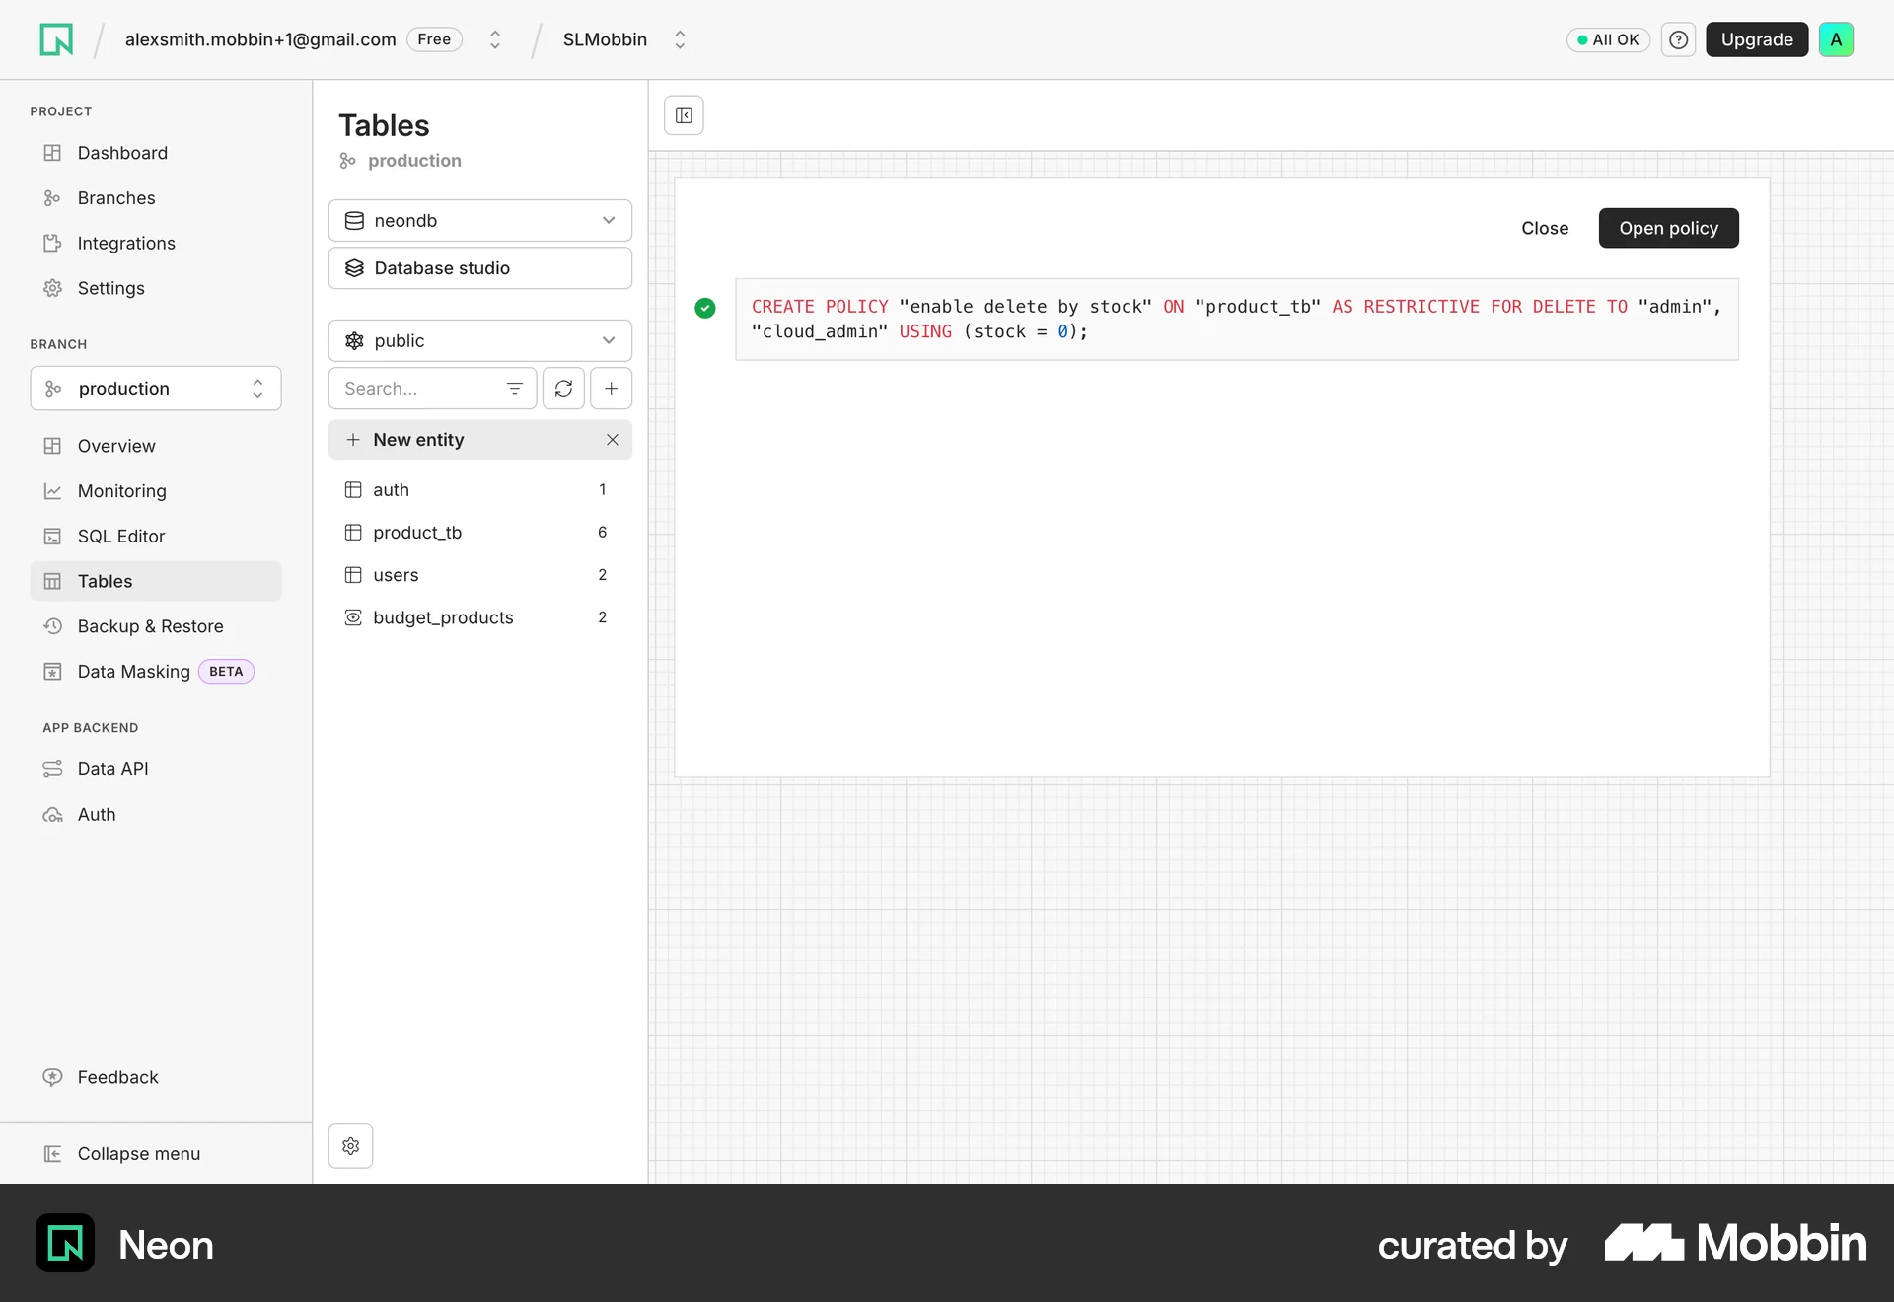The height and width of the screenshot is (1302, 1894).
Task: Click the green success checkmark beside policy SQL
Action: click(x=705, y=308)
